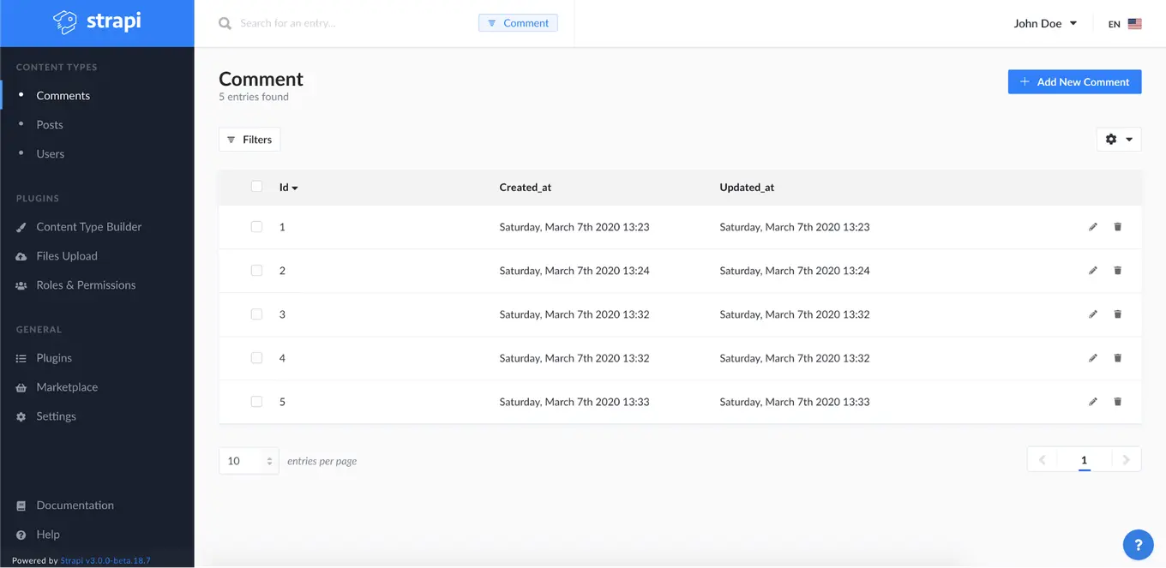The height and width of the screenshot is (568, 1166).
Task: Check the select-all checkbox in the header
Action: pyautogui.click(x=256, y=186)
